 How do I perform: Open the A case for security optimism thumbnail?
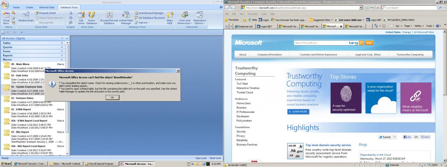click(x=346, y=98)
